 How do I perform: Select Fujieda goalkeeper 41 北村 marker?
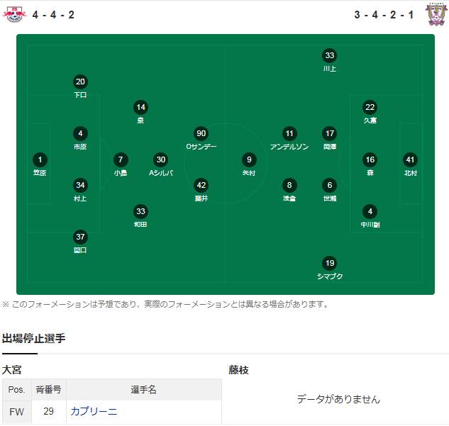coord(410,159)
